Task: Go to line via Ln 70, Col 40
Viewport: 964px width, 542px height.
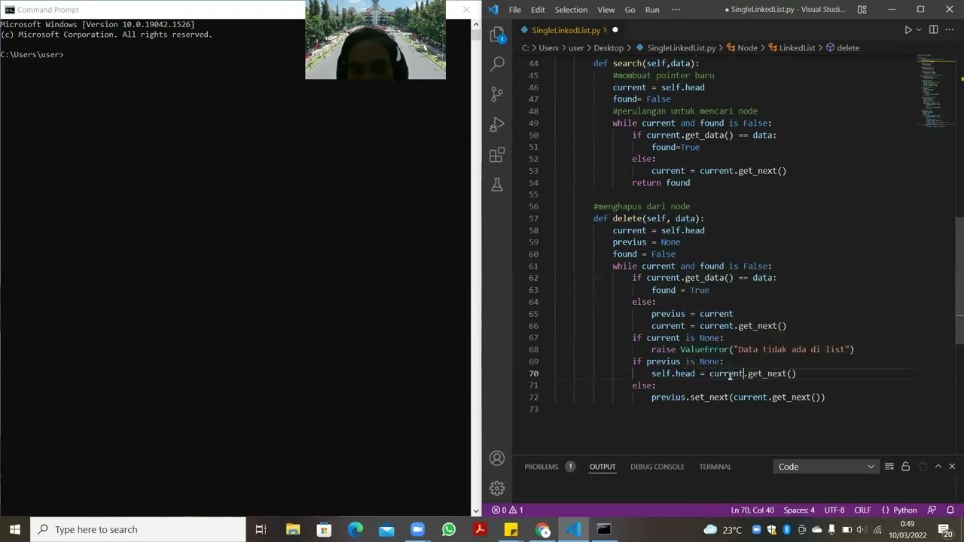Action: pos(752,510)
